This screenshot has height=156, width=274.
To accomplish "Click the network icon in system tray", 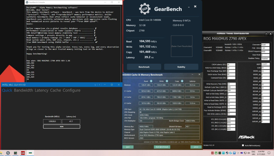I will coord(245,153).
